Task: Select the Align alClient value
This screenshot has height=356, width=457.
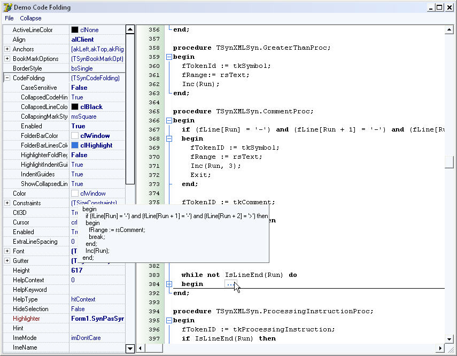Action: (x=82, y=40)
